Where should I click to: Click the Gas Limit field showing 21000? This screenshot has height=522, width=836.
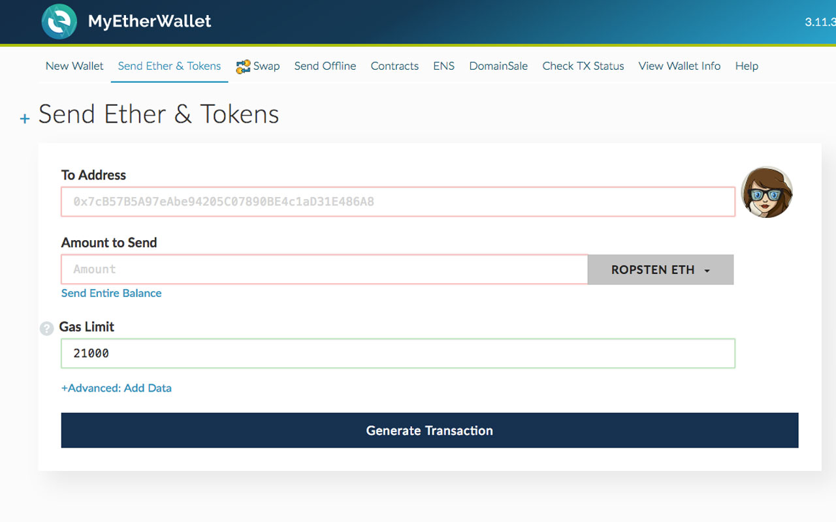tap(398, 353)
